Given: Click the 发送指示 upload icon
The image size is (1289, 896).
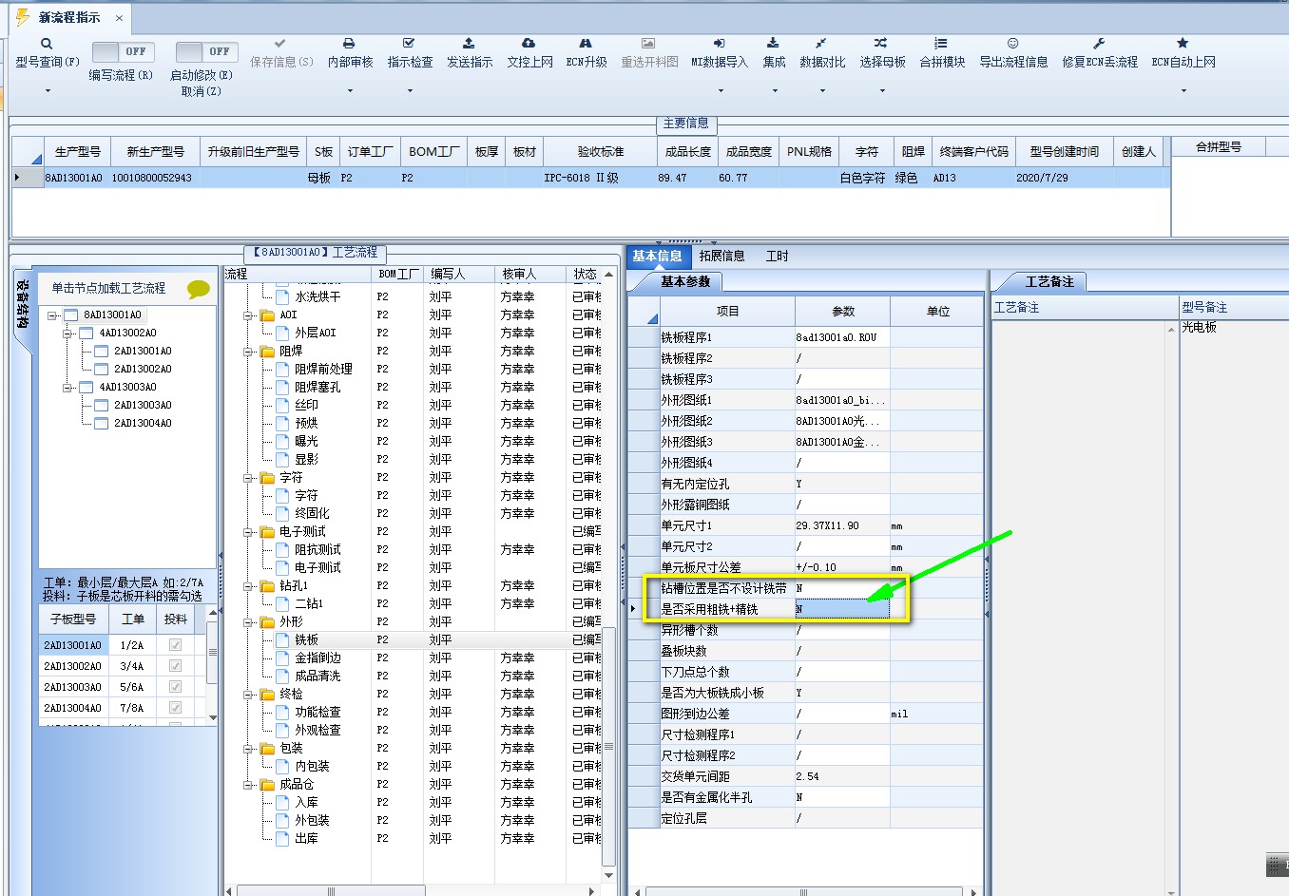Looking at the screenshot, I should pos(469,44).
